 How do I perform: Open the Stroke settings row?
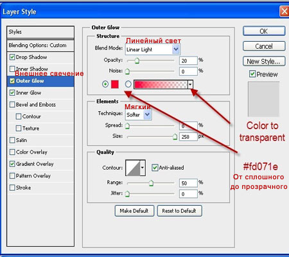[40, 188]
